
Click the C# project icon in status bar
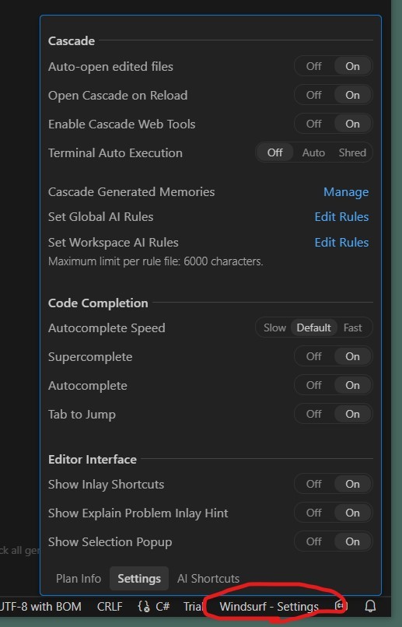point(339,606)
